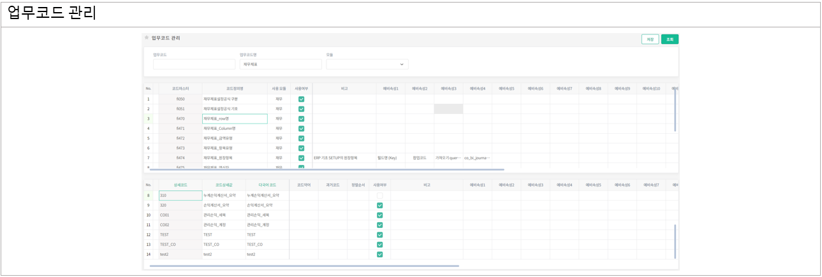This screenshot has height=277, width=822.
Task: Click the 업무코드명 field containing 재무제표
Action: point(281,64)
